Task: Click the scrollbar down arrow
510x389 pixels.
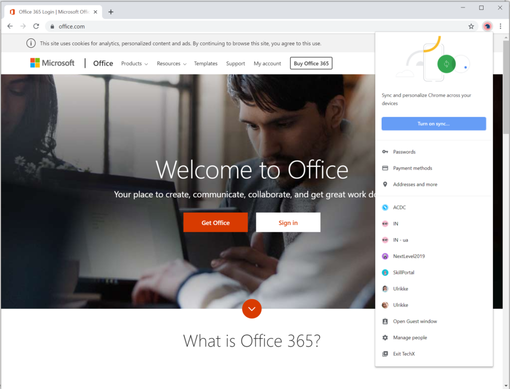Action: pyautogui.click(x=506, y=386)
